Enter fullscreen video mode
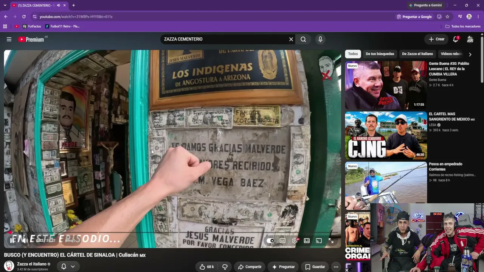Image resolution: width=484 pixels, height=272 pixels. click(331, 241)
